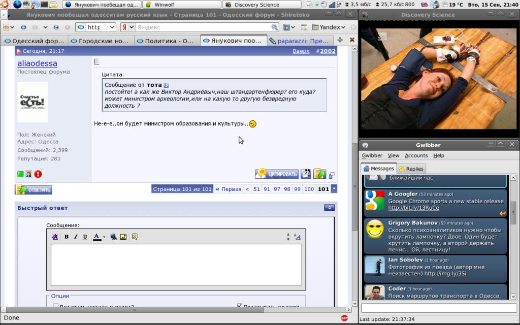Click the view original post arrow in quote
Screen dimensions: 520x325
click(166, 85)
